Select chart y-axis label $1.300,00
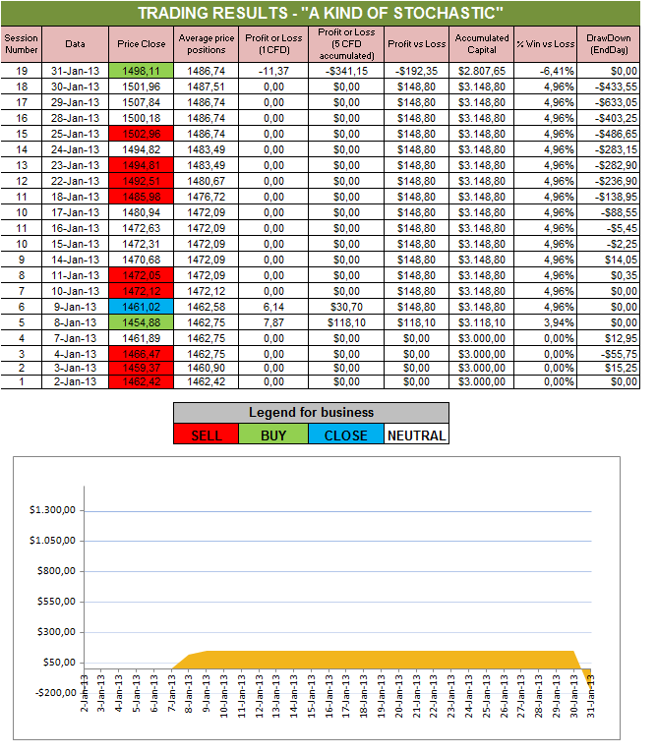Image resolution: width=657 pixels, height=754 pixels. [52, 510]
